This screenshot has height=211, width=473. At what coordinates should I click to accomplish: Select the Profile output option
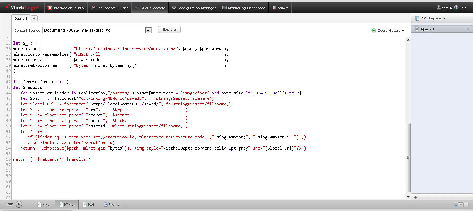pyautogui.click(x=111, y=204)
